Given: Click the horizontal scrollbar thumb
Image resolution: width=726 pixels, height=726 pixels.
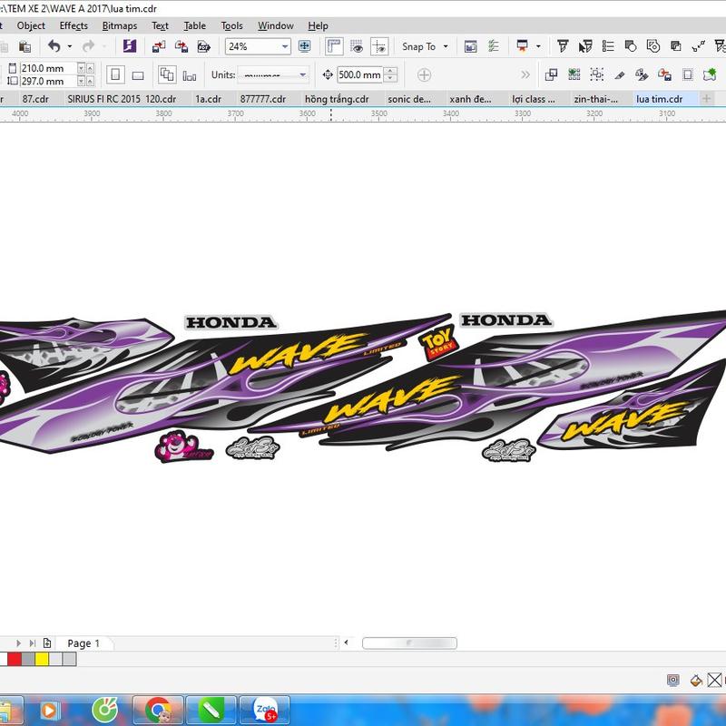Looking at the screenshot, I should pyautogui.click(x=409, y=643).
